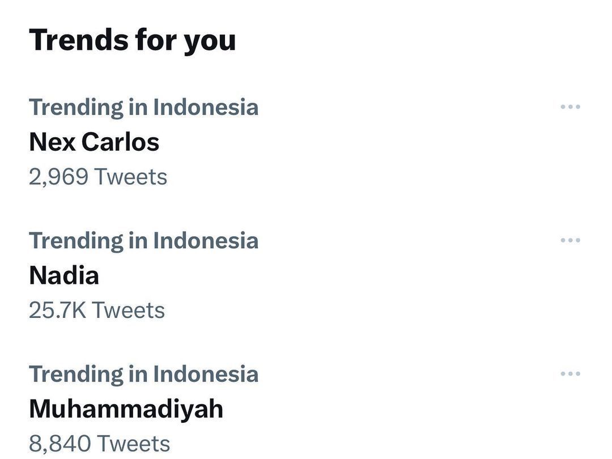Tap three-dot menu beside 8,840 Tweets trend
This screenshot has height=459, width=612.
570,374
